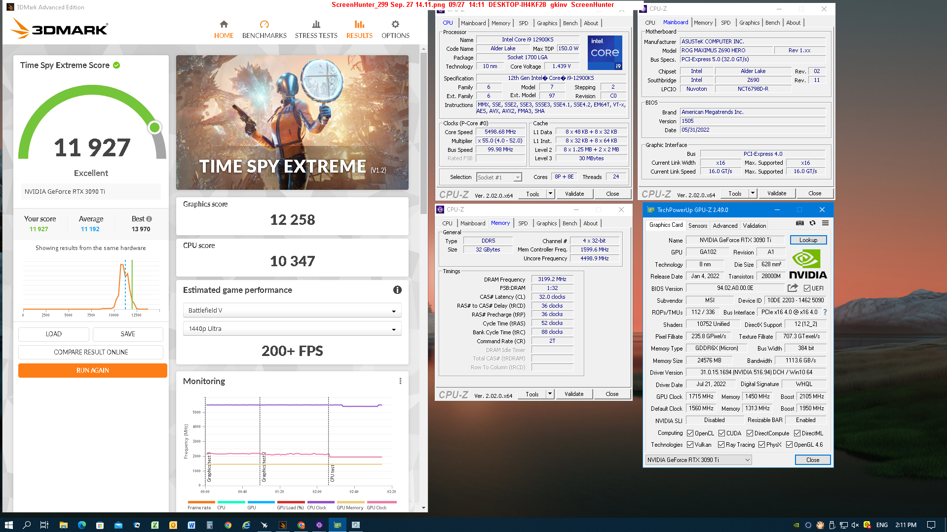Viewport: 947px width, 532px height.
Task: Click the 3DMark scrollbar down arrow
Action: tap(423, 508)
